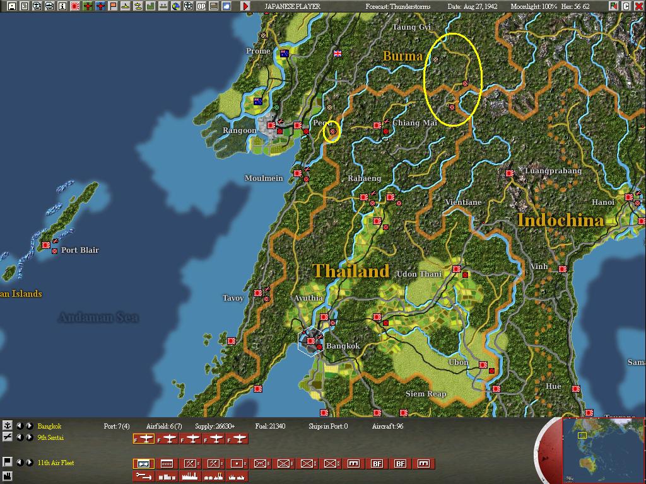Image resolution: width=646 pixels, height=484 pixels.
Task: Click the red end-turn play arrow
Action: click(245, 6)
